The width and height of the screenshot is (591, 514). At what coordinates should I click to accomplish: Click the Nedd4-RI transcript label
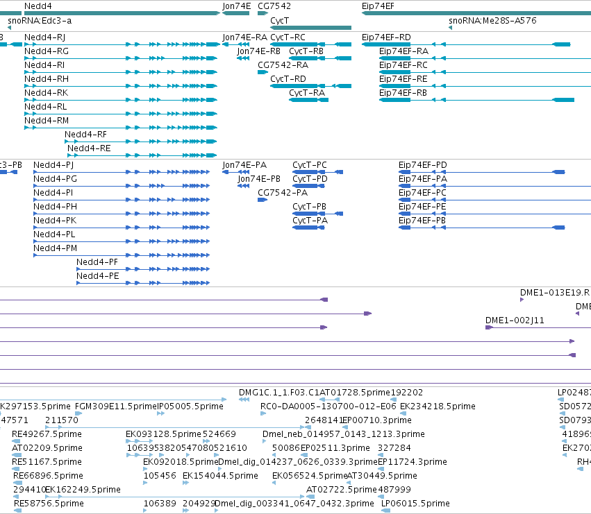tap(44, 65)
